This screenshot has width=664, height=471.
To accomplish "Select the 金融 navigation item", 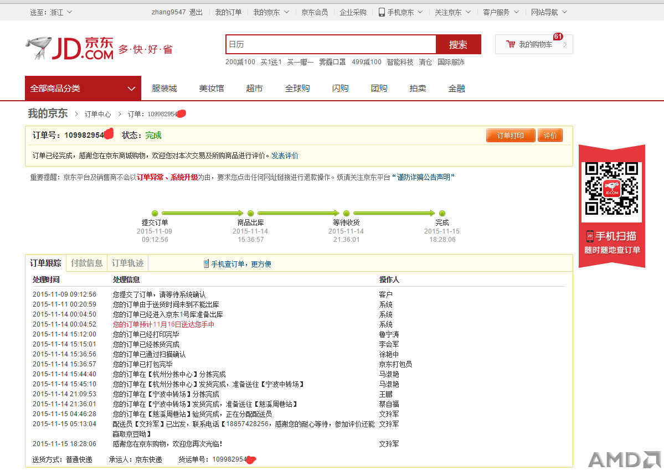I will (x=456, y=89).
